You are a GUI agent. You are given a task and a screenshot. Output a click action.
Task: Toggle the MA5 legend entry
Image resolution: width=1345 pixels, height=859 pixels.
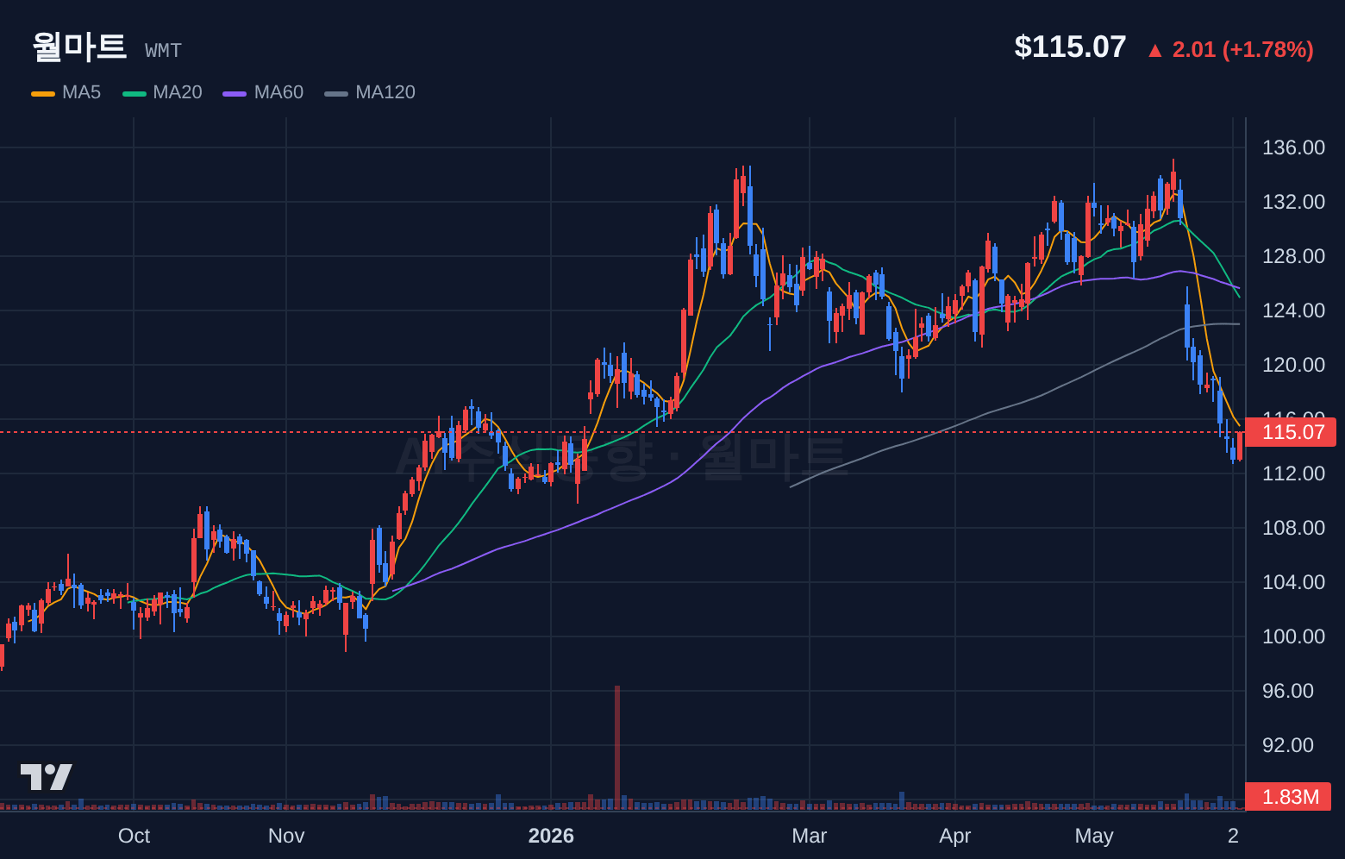click(66, 92)
